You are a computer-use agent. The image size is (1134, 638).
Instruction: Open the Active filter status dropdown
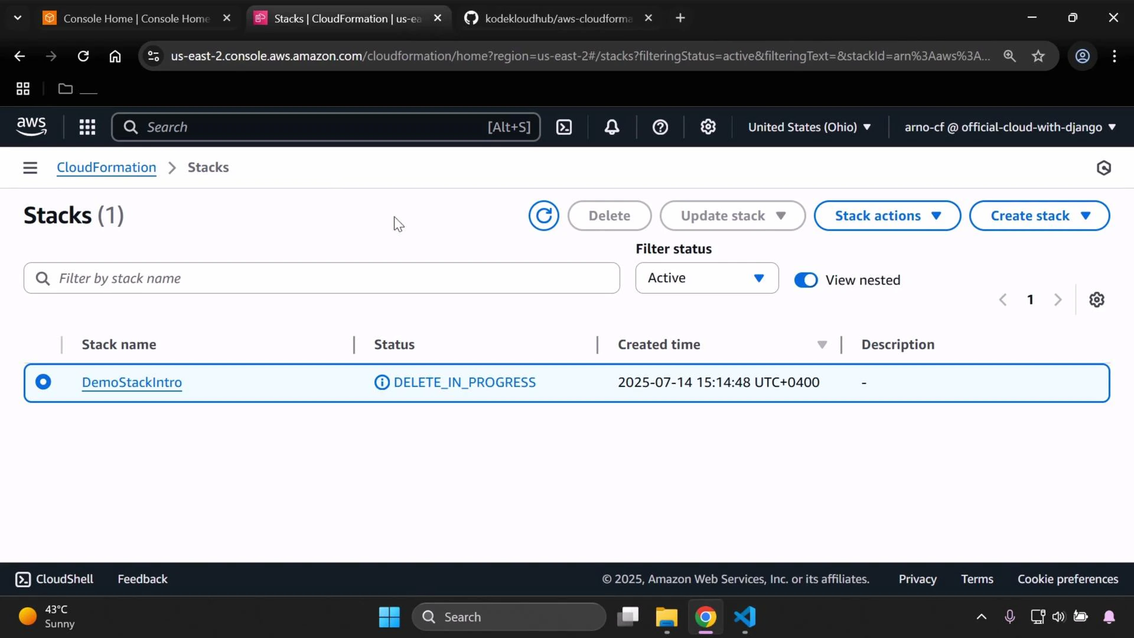click(x=706, y=278)
